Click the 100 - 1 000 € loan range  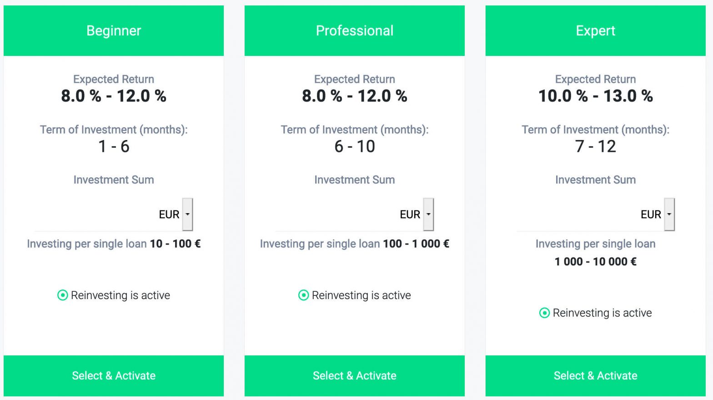tap(416, 244)
